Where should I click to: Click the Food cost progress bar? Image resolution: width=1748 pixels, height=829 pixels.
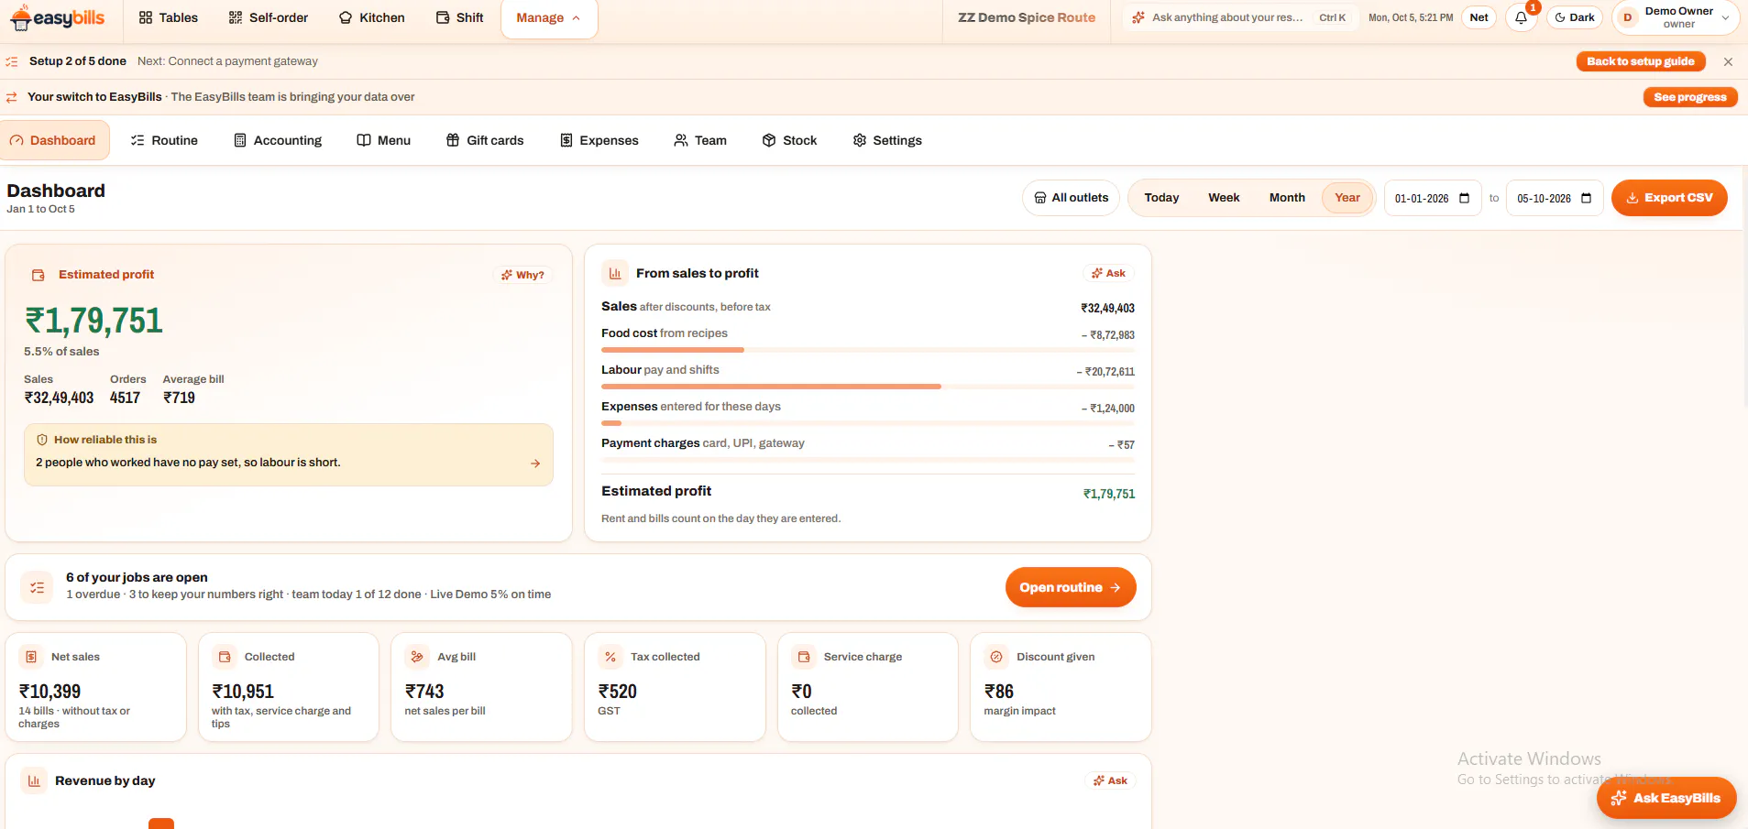click(x=868, y=350)
